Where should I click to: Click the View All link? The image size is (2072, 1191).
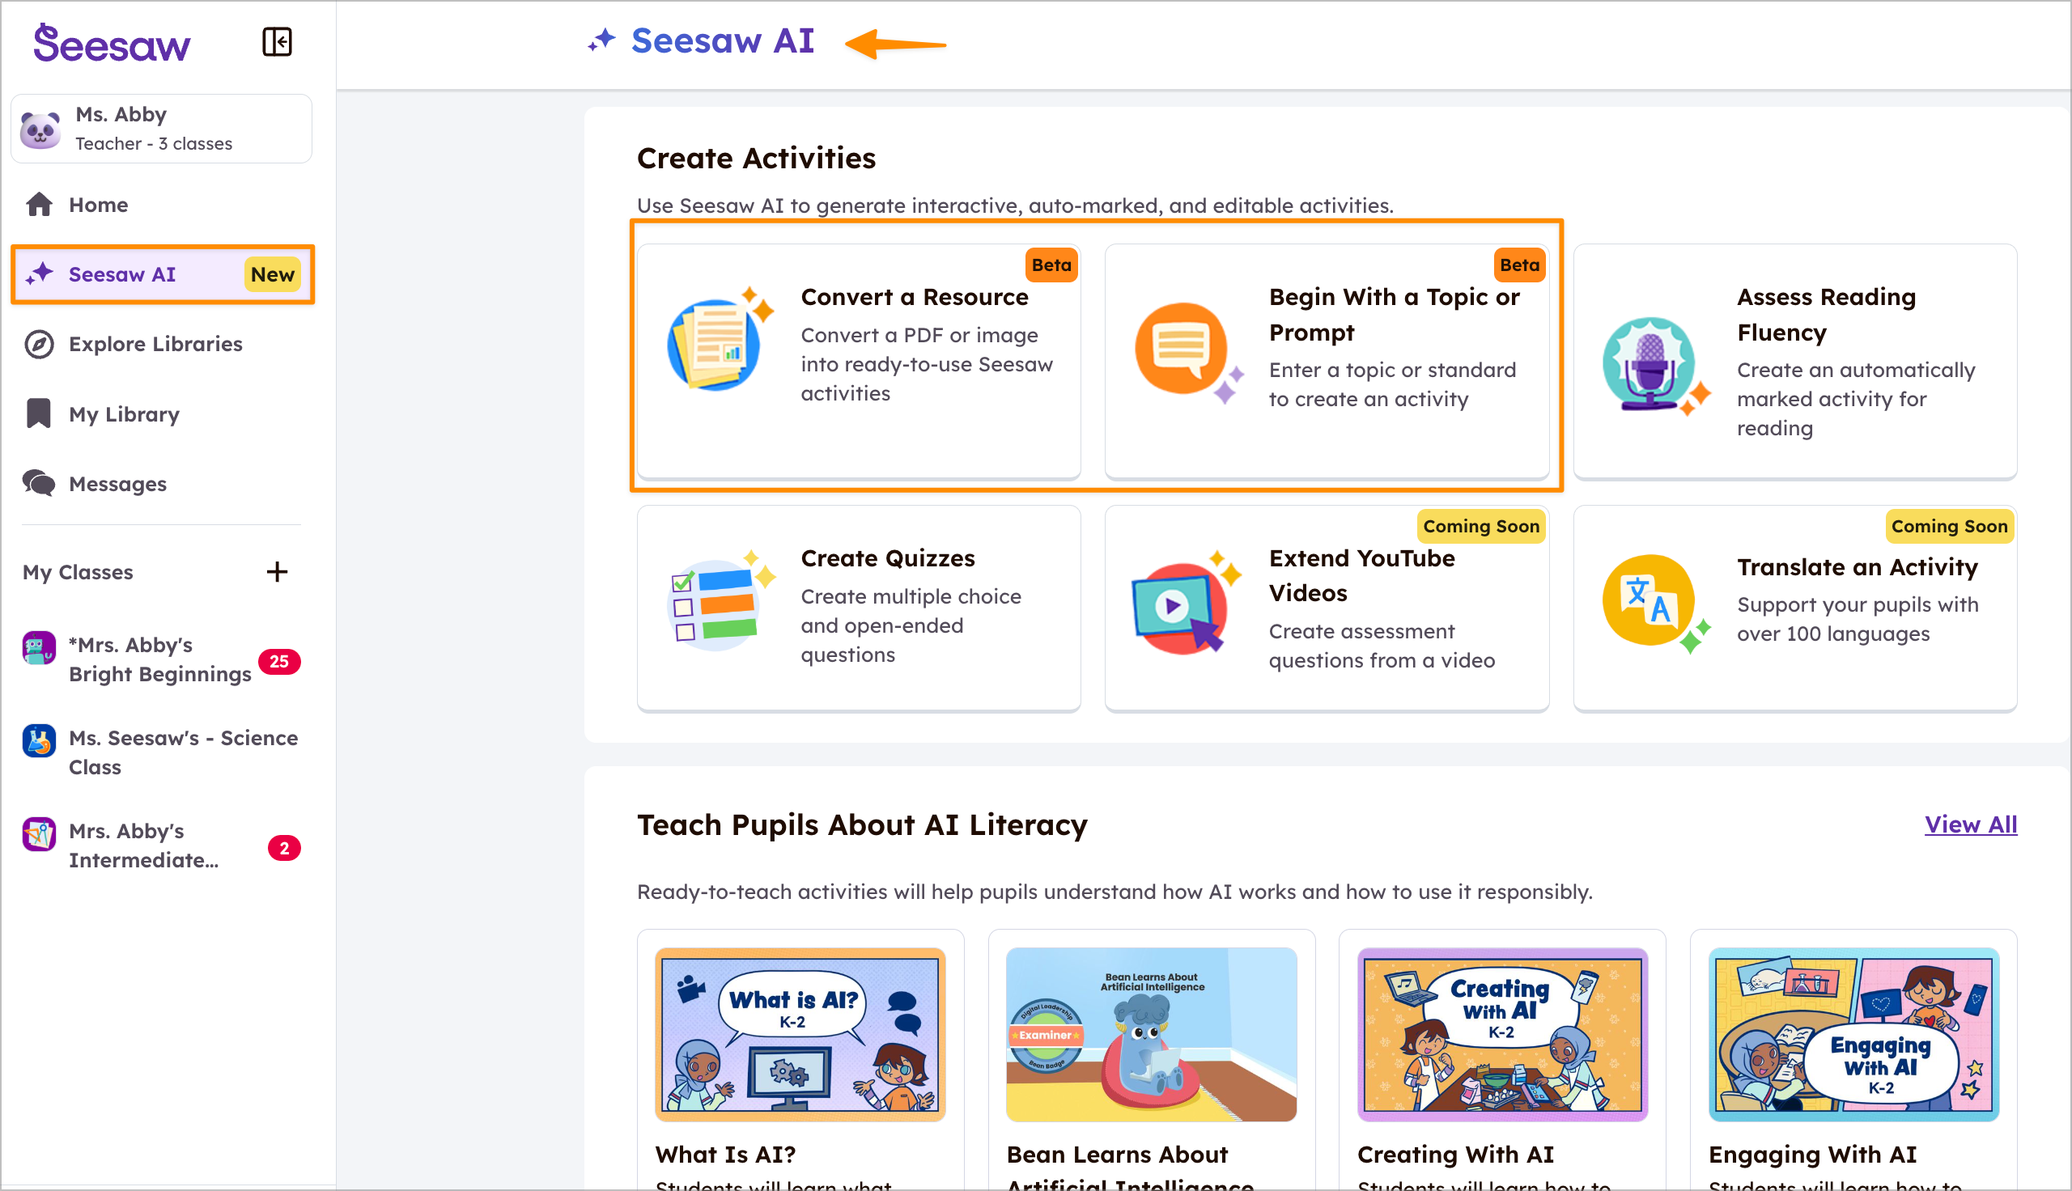(1970, 824)
